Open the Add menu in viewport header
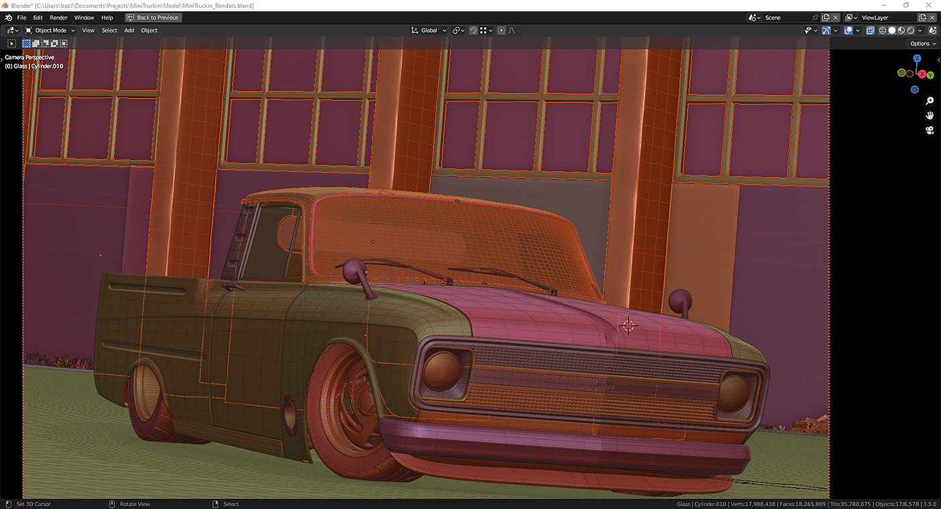941x509 pixels. point(129,30)
